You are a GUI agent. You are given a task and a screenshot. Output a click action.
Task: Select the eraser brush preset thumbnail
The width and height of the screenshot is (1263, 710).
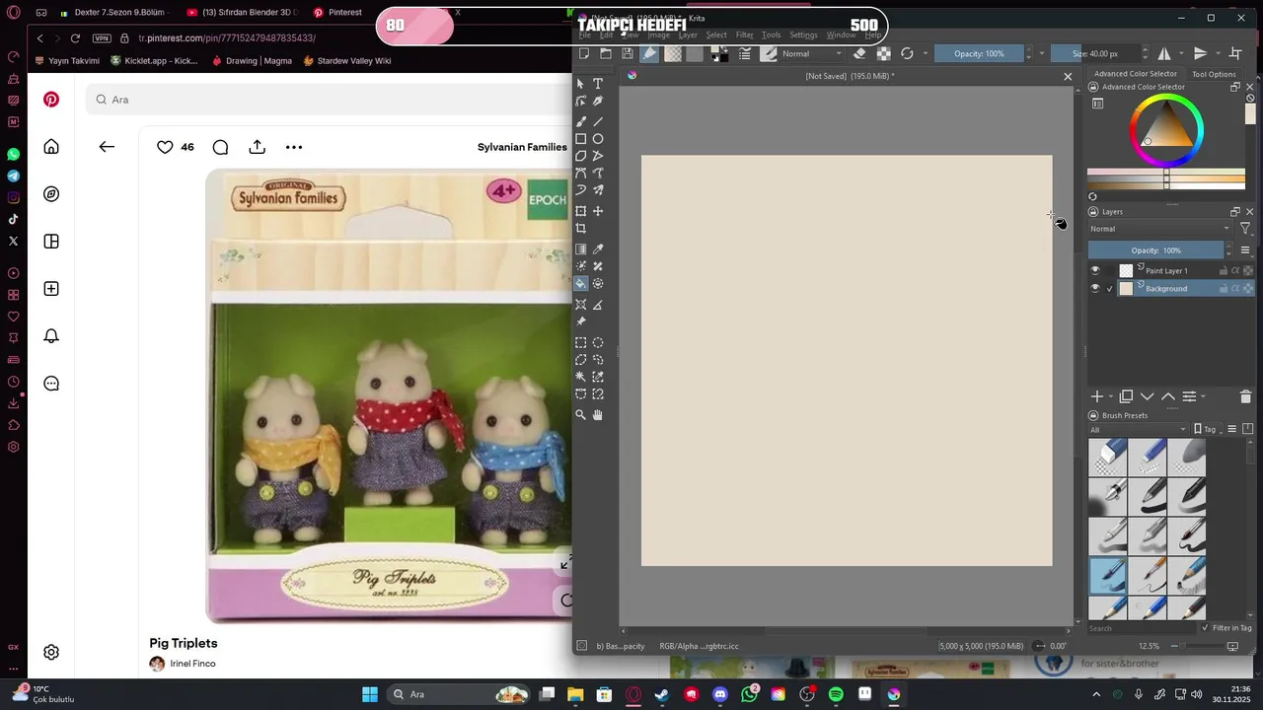(1108, 457)
